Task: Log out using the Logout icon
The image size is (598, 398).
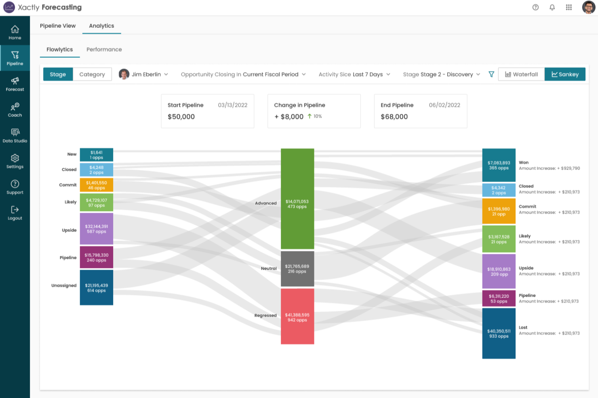Action: pyautogui.click(x=15, y=213)
